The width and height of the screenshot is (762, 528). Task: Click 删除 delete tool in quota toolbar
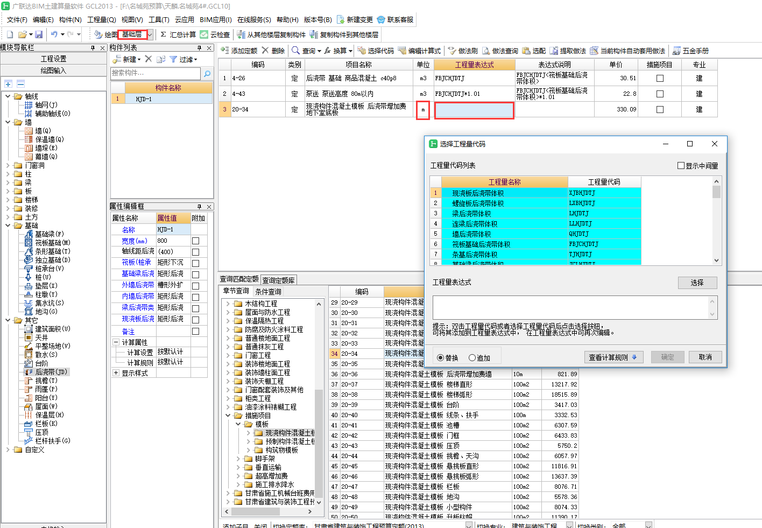[273, 51]
